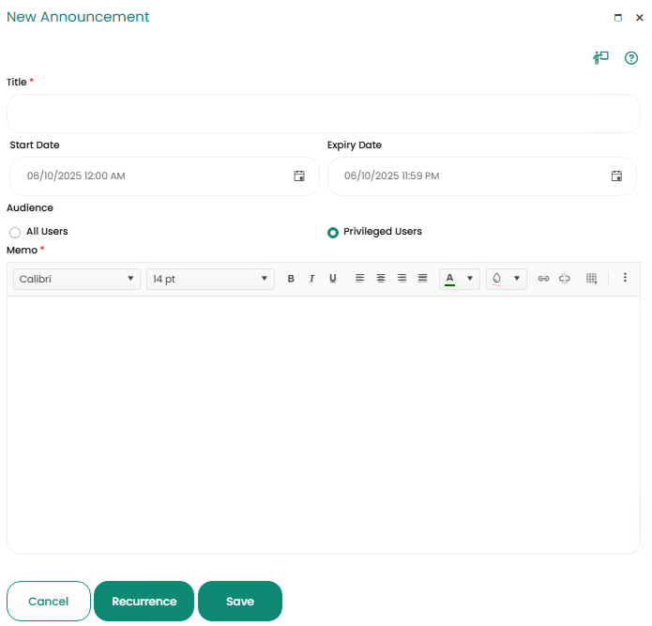
Task: Justify the memo text
Action: (422, 279)
